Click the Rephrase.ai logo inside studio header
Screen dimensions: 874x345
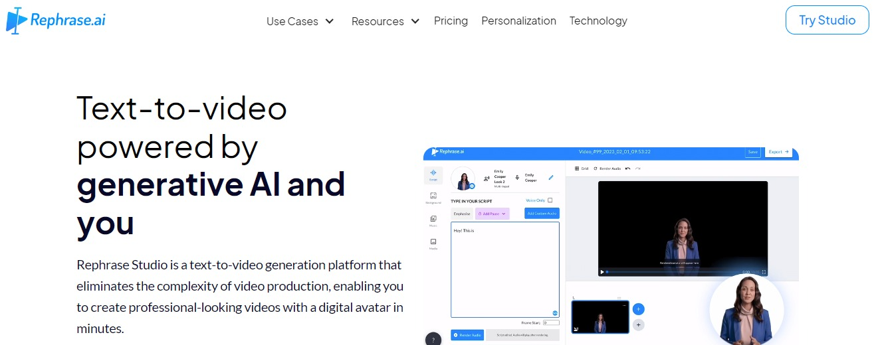[448, 152]
